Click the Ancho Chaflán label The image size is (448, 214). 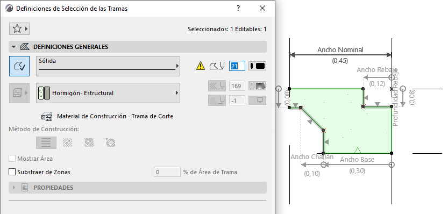312,157
